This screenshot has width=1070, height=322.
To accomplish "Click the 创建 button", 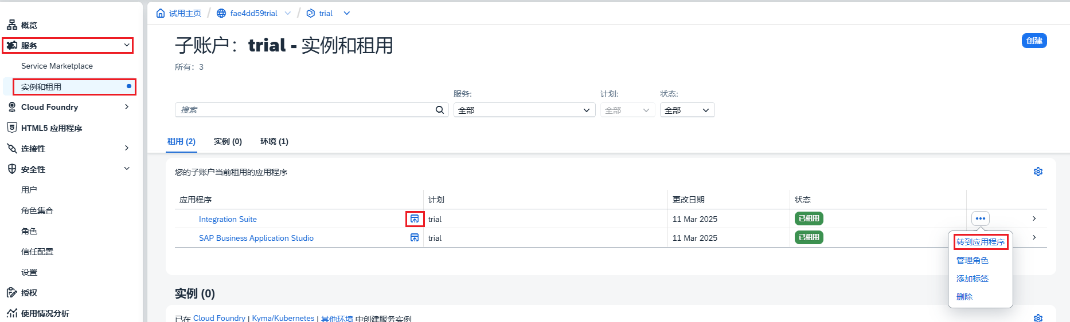I will (x=1034, y=41).
